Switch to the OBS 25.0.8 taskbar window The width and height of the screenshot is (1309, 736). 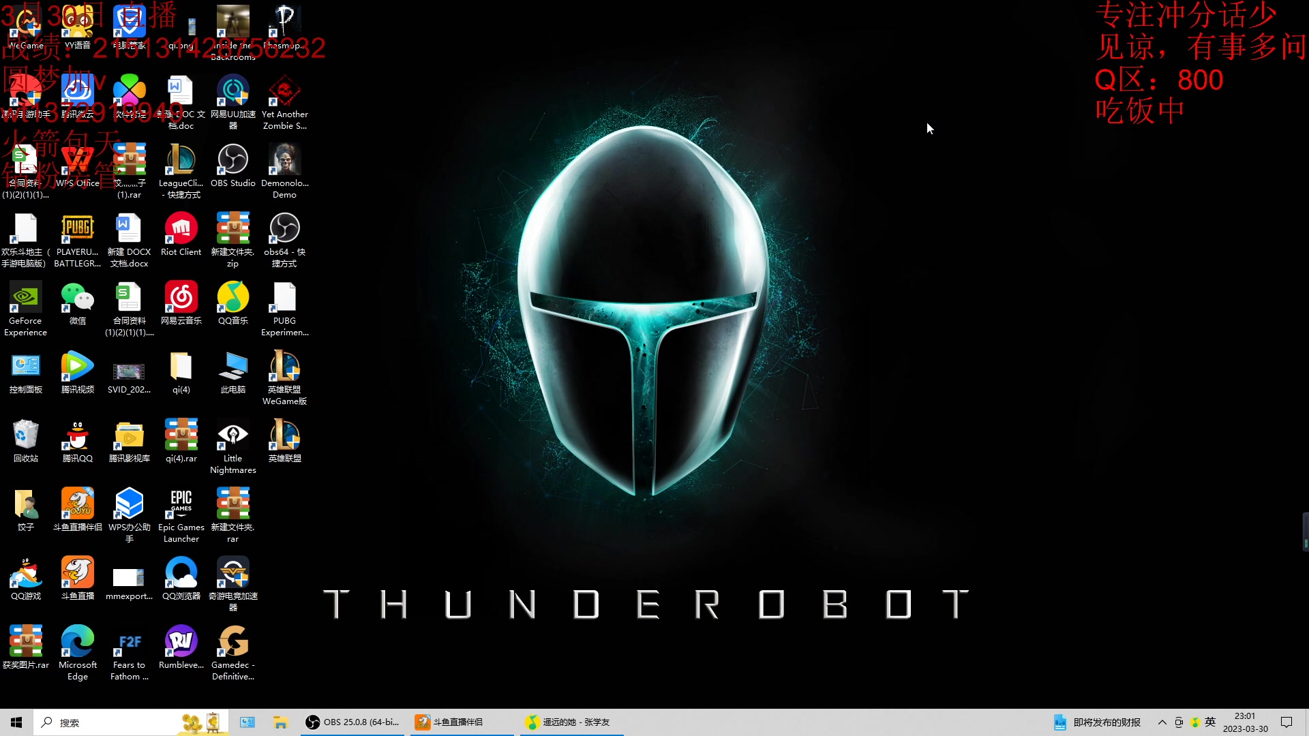[x=353, y=722]
